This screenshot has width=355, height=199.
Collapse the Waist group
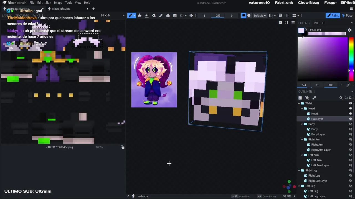point(299,103)
